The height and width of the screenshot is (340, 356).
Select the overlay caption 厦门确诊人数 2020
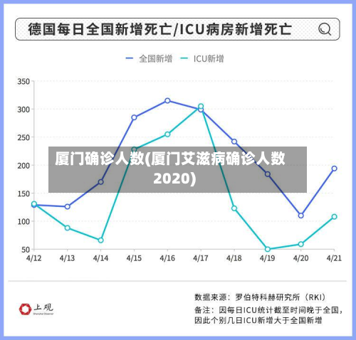[177, 169]
